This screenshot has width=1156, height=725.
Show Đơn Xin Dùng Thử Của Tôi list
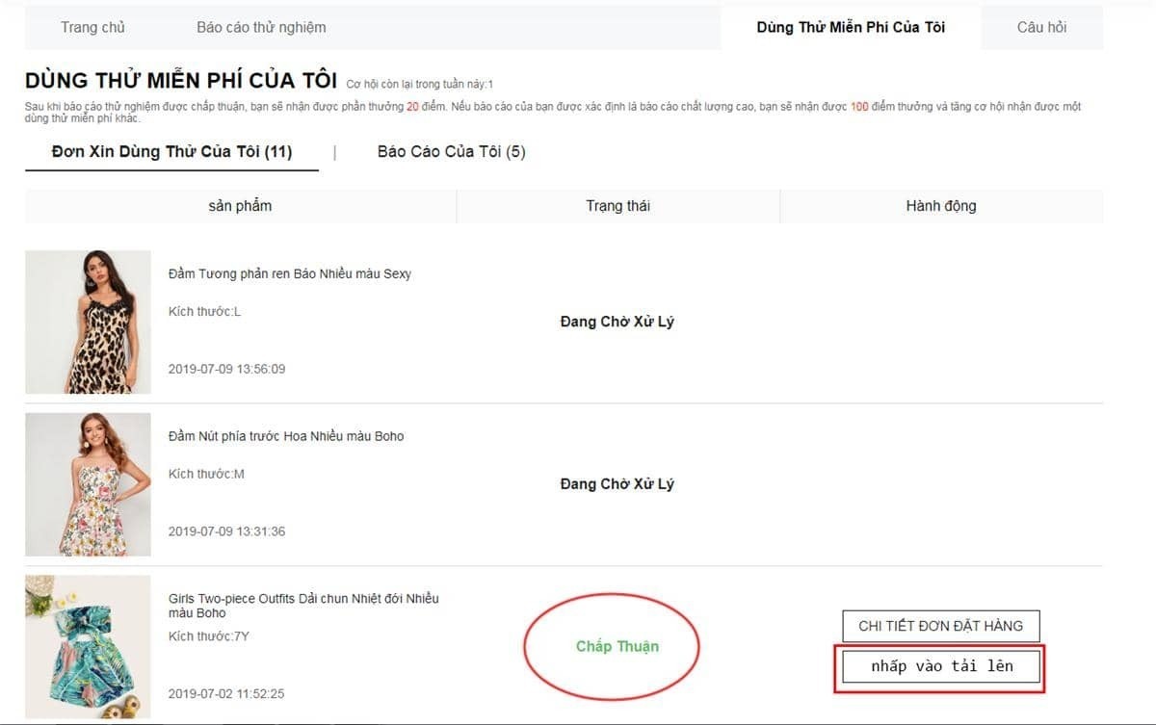171,151
